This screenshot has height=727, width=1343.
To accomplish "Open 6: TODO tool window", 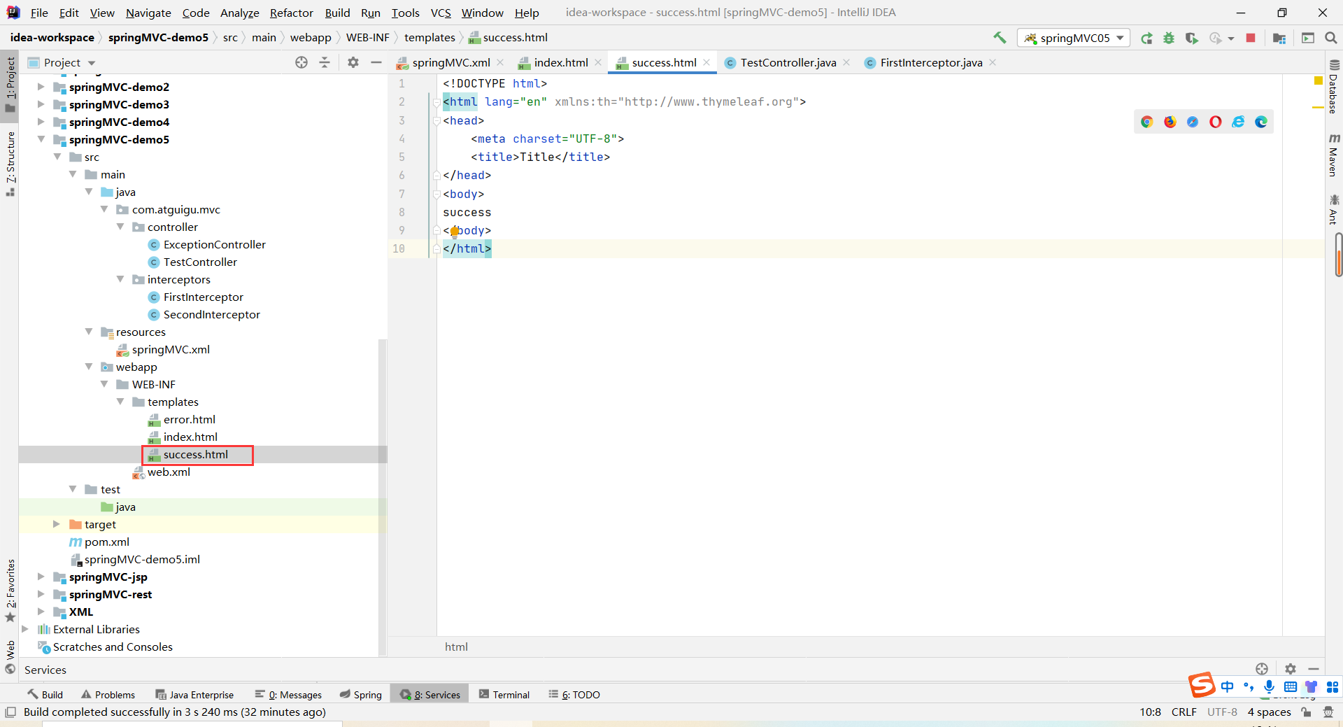I will (x=574, y=694).
